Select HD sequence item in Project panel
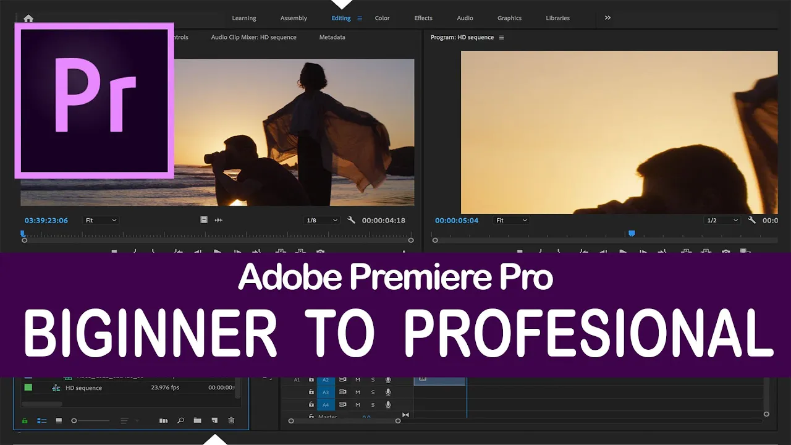791x445 pixels. [x=83, y=388]
